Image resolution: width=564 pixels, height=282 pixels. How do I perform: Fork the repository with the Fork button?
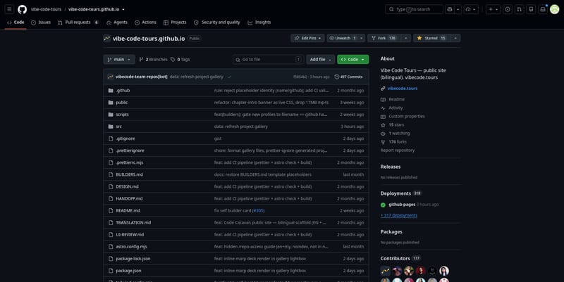(384, 38)
